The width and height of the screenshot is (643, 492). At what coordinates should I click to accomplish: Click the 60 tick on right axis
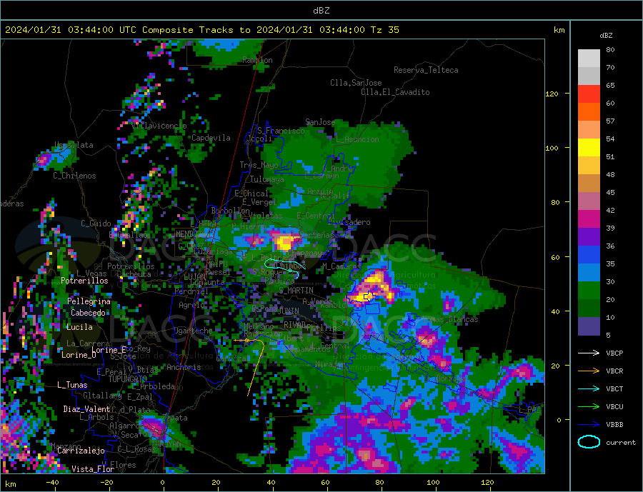point(555,257)
